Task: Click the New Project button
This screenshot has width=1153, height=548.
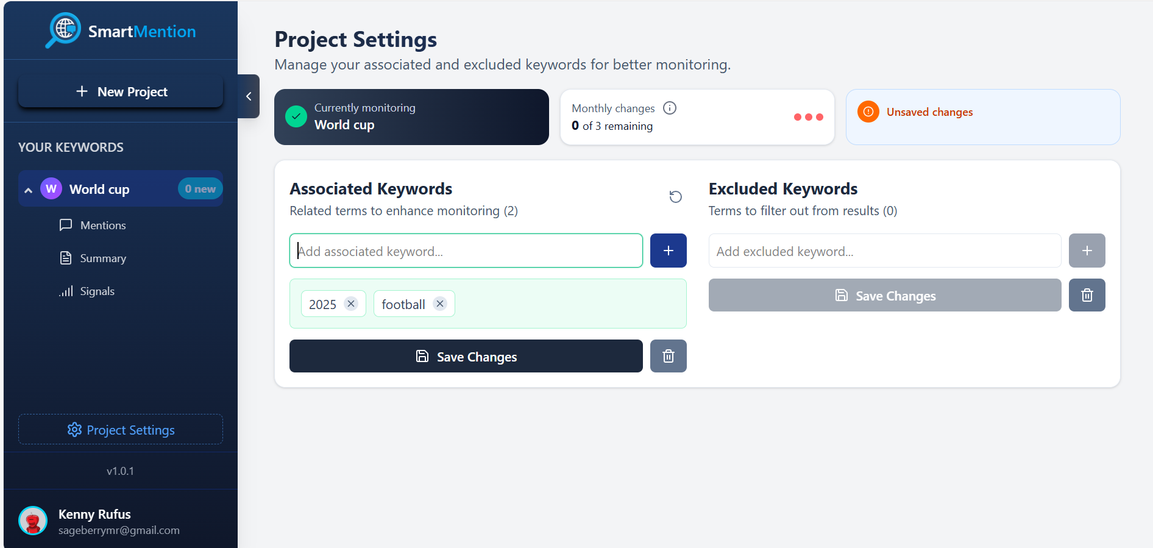Action: (121, 92)
